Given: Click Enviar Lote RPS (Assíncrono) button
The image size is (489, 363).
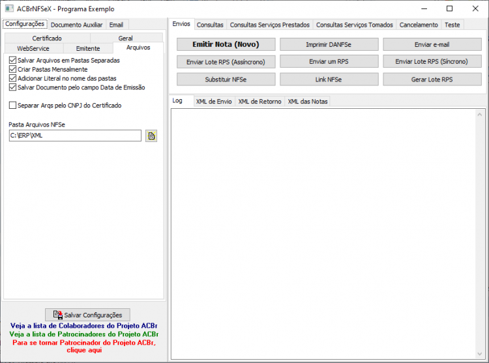Looking at the screenshot, I should pyautogui.click(x=226, y=62).
